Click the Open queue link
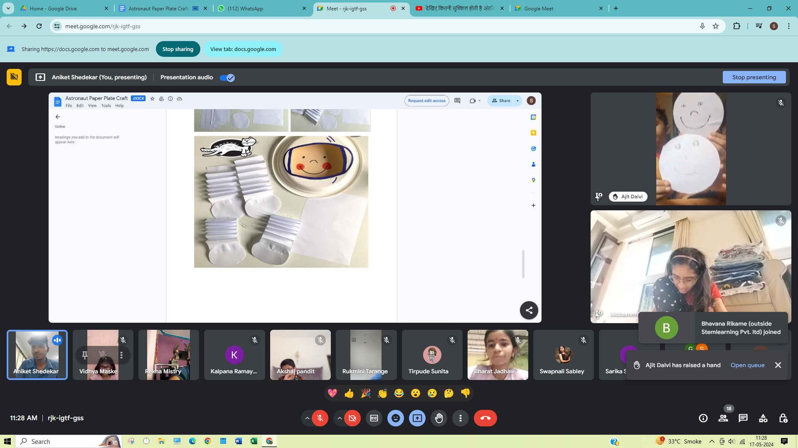798x448 pixels. pyautogui.click(x=747, y=365)
